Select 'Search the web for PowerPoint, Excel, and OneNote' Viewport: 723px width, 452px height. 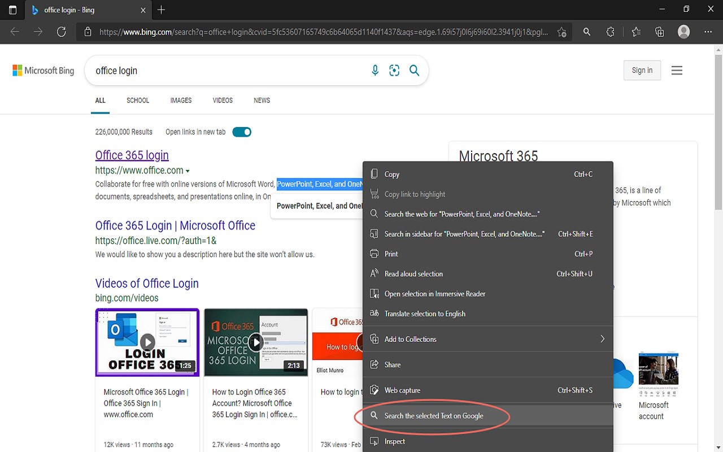[x=488, y=214]
